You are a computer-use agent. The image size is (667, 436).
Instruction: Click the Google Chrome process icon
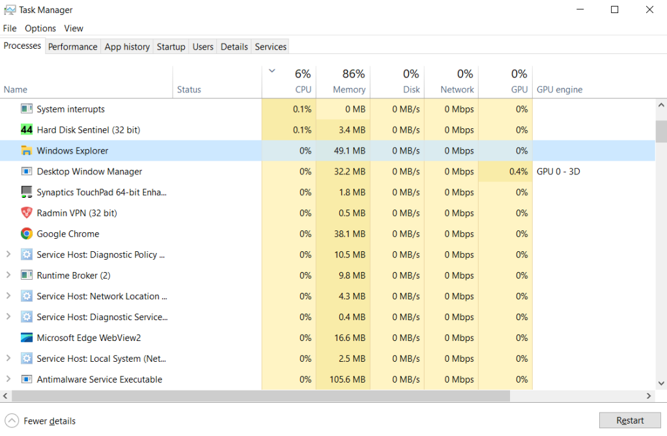point(27,234)
